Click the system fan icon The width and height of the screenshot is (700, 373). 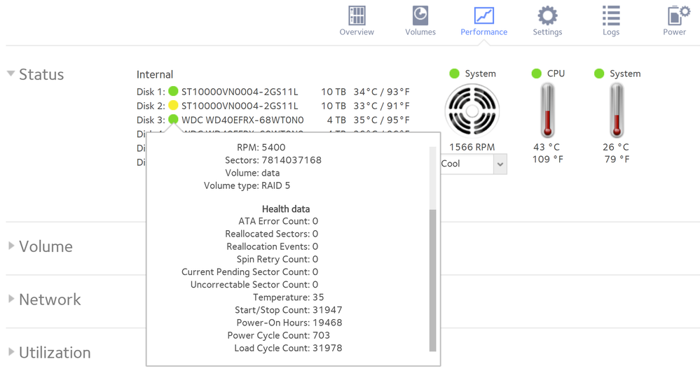[x=472, y=111]
